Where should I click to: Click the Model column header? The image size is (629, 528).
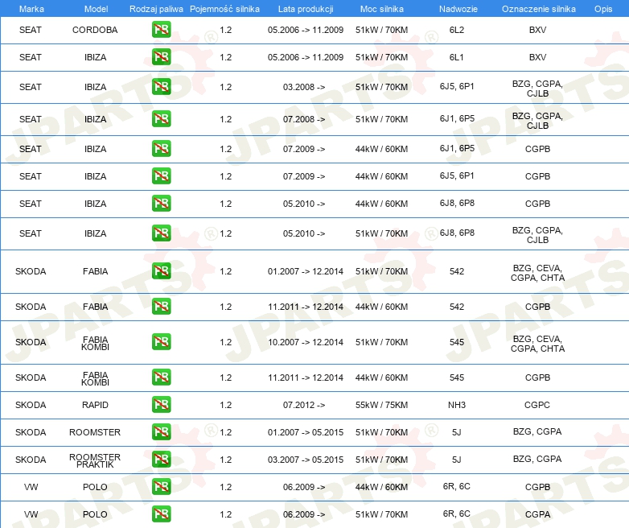(96, 9)
